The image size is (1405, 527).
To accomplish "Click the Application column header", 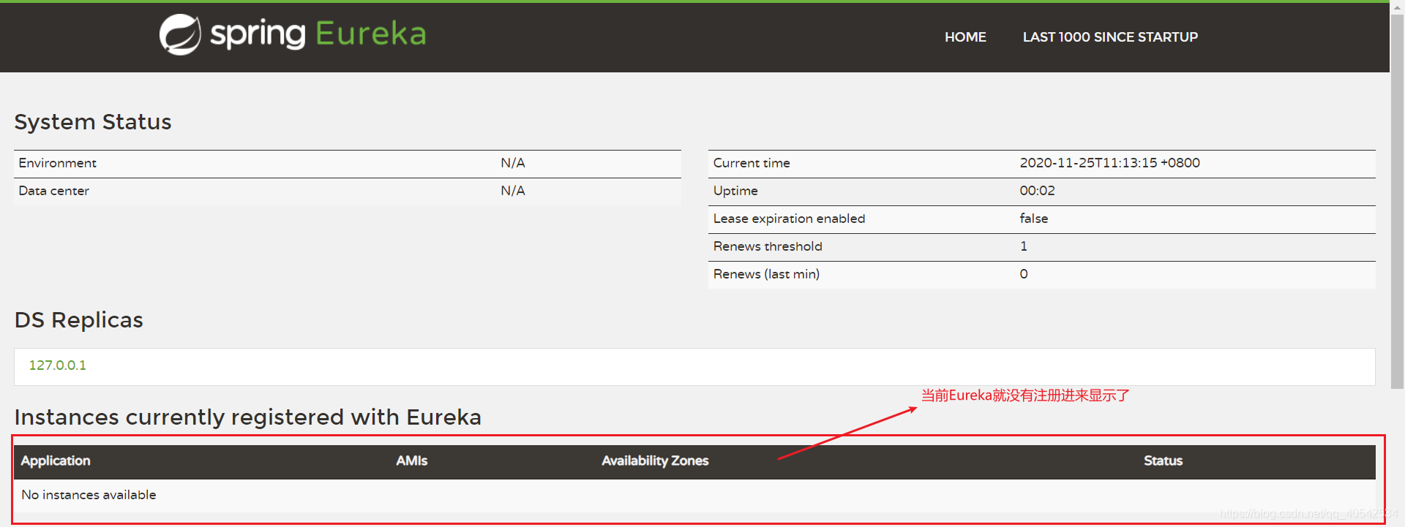I will click(x=56, y=460).
